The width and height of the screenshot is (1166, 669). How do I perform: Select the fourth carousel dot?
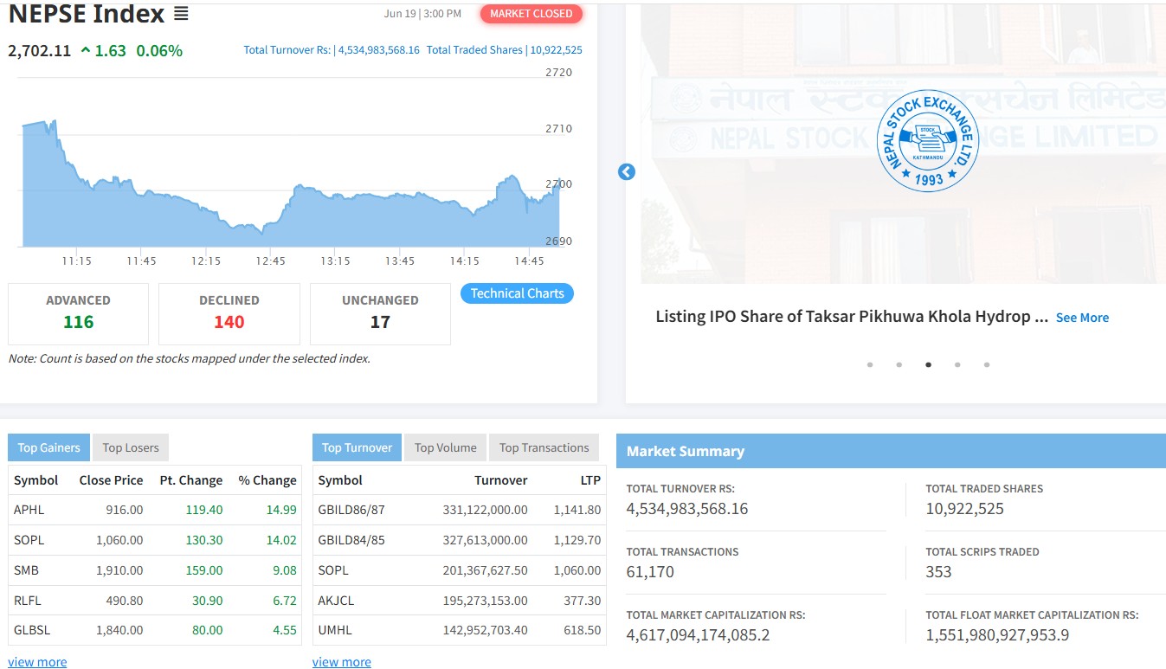coord(957,364)
